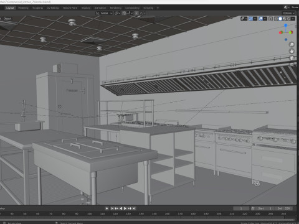
Task: Toggle snapping magnet icon
Action: click(124, 13)
